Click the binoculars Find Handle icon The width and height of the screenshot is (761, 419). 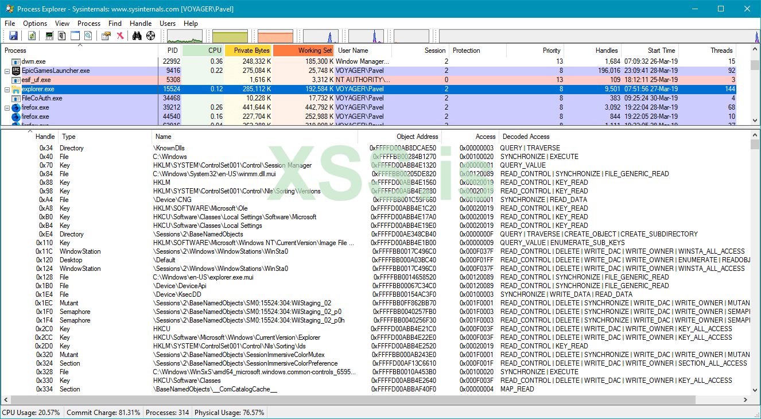[x=137, y=36]
